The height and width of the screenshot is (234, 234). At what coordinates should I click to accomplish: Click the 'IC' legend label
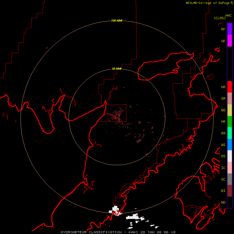coord(223,168)
